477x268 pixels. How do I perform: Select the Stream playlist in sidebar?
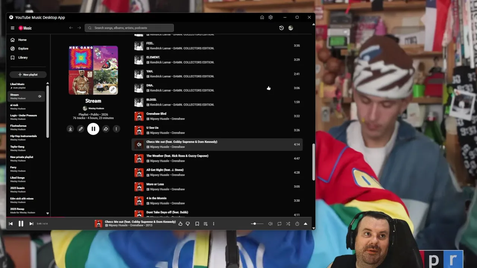point(26,96)
